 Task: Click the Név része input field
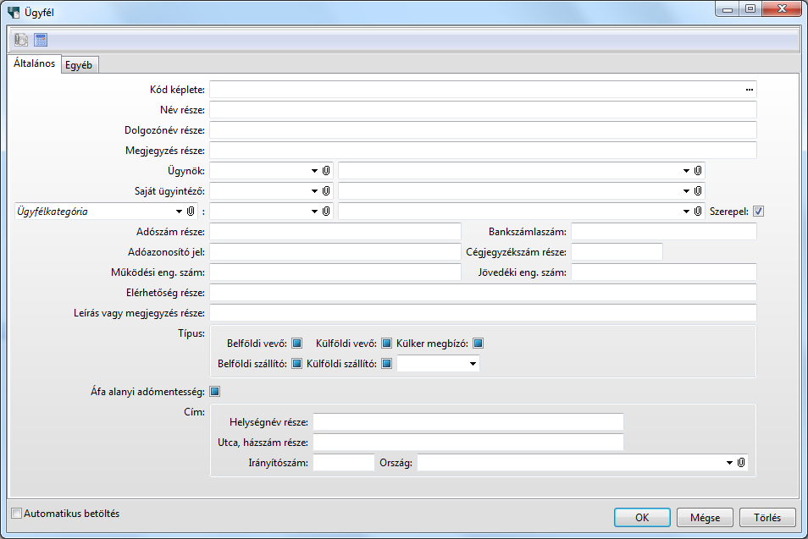[x=483, y=110]
